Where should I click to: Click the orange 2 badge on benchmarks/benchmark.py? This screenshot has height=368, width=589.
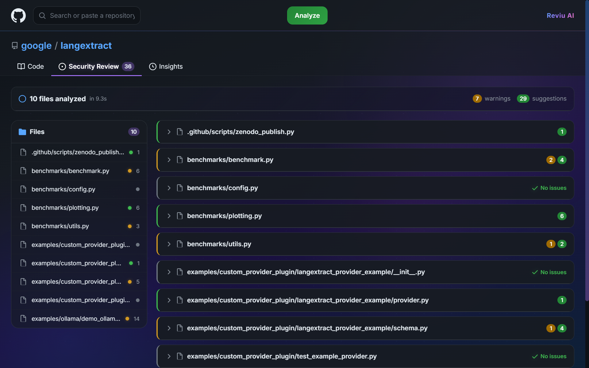point(551,160)
